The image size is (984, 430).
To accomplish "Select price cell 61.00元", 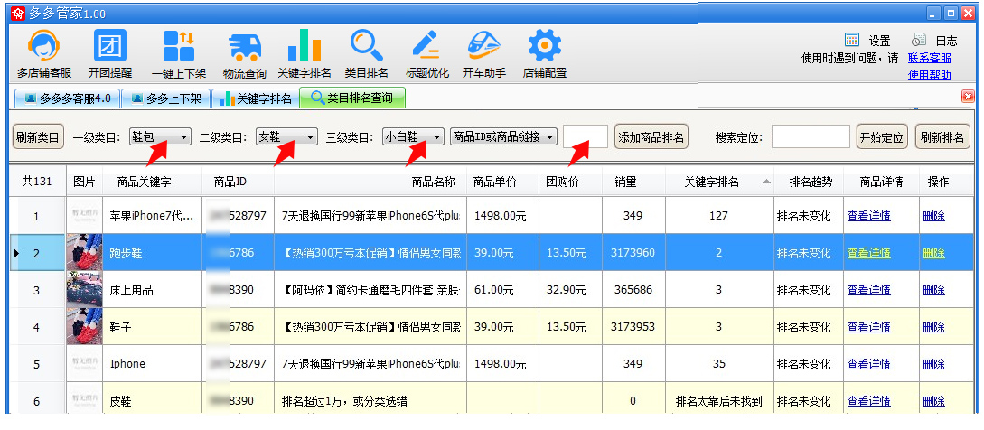I will [502, 290].
